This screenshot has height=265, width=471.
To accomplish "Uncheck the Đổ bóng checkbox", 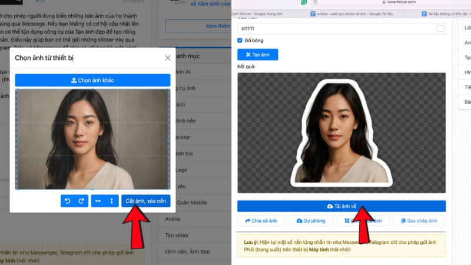I will point(240,40).
